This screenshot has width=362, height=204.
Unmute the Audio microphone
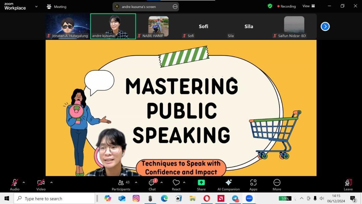15,185
